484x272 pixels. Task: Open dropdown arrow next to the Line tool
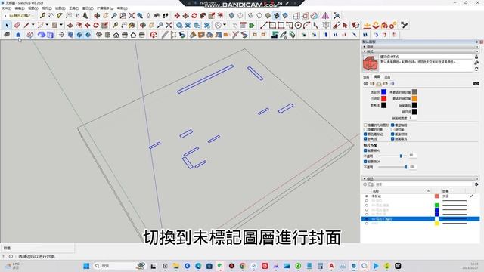33,25
